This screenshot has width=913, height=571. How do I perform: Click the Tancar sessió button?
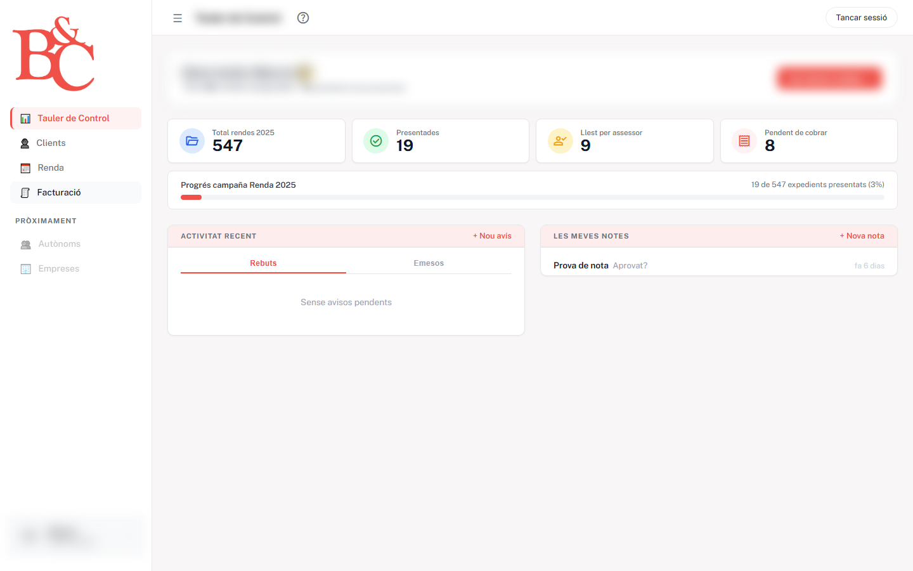point(861,17)
